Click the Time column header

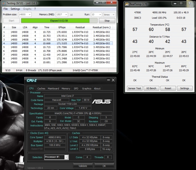coord(47,27)
